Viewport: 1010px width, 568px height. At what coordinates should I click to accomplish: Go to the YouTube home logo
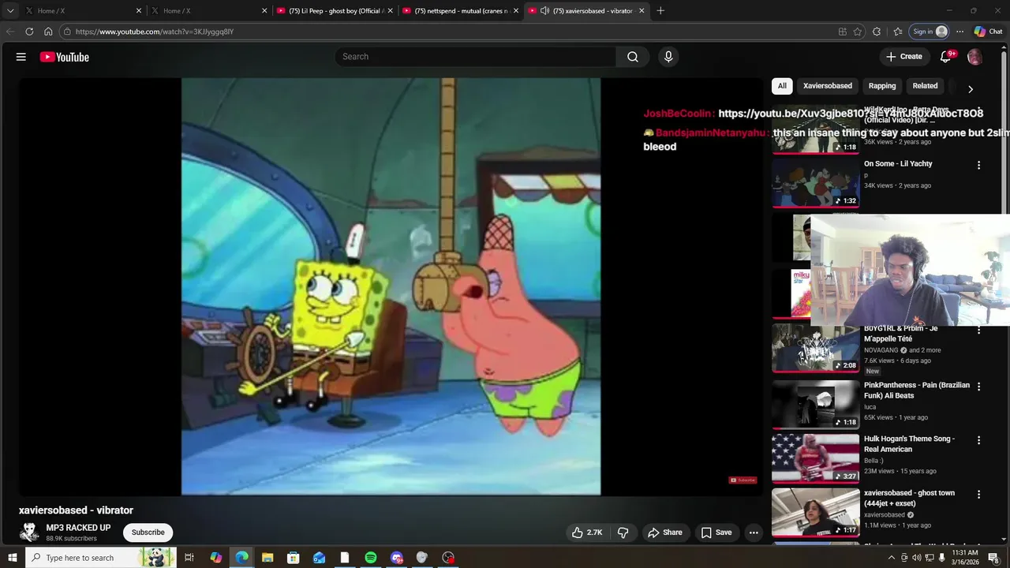click(64, 57)
